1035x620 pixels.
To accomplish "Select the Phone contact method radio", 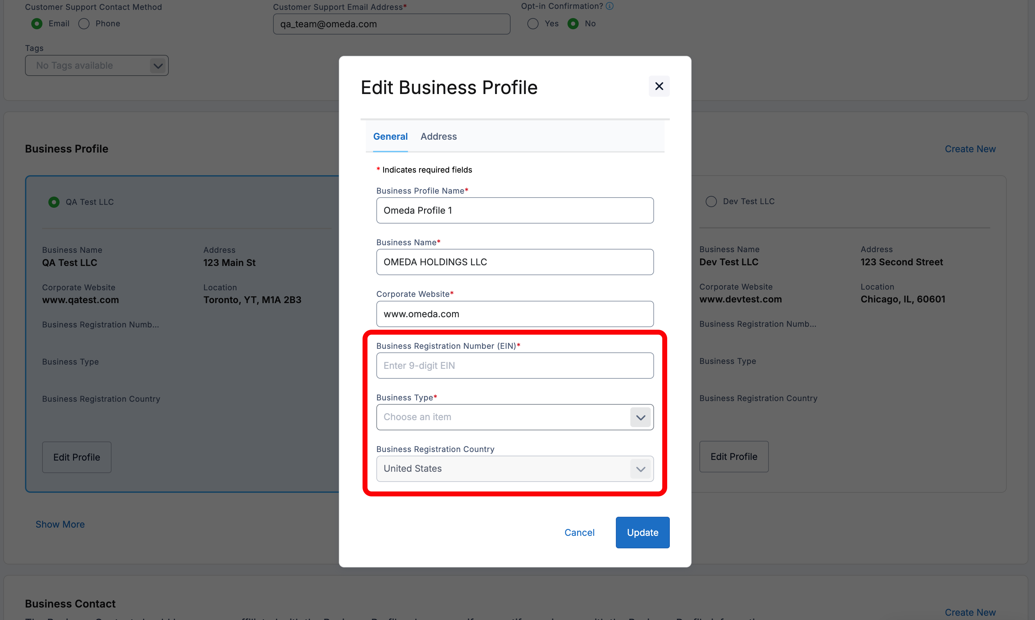I will (84, 24).
